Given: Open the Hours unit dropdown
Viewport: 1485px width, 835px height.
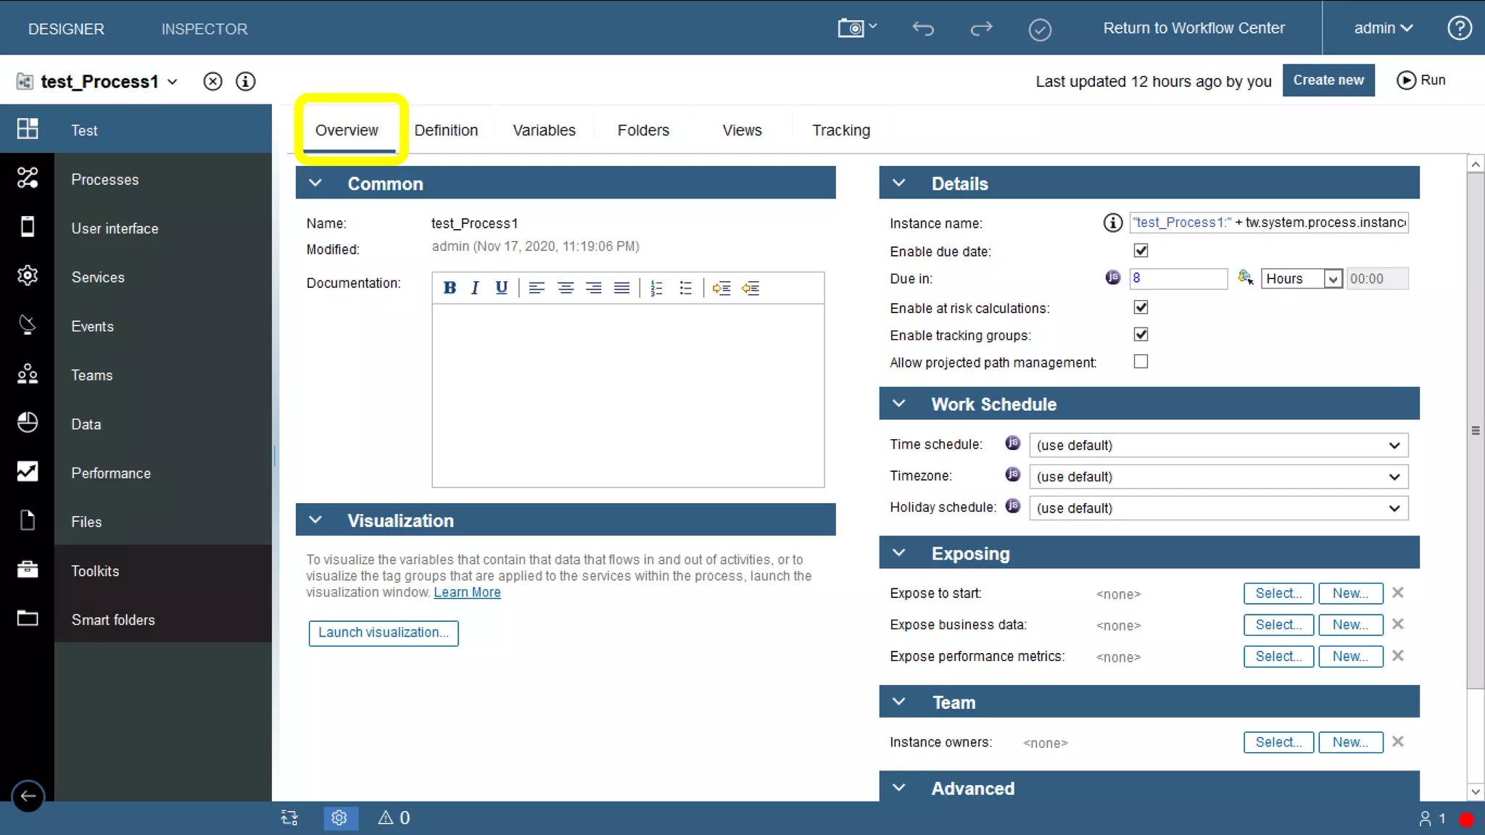Looking at the screenshot, I should click(1302, 279).
